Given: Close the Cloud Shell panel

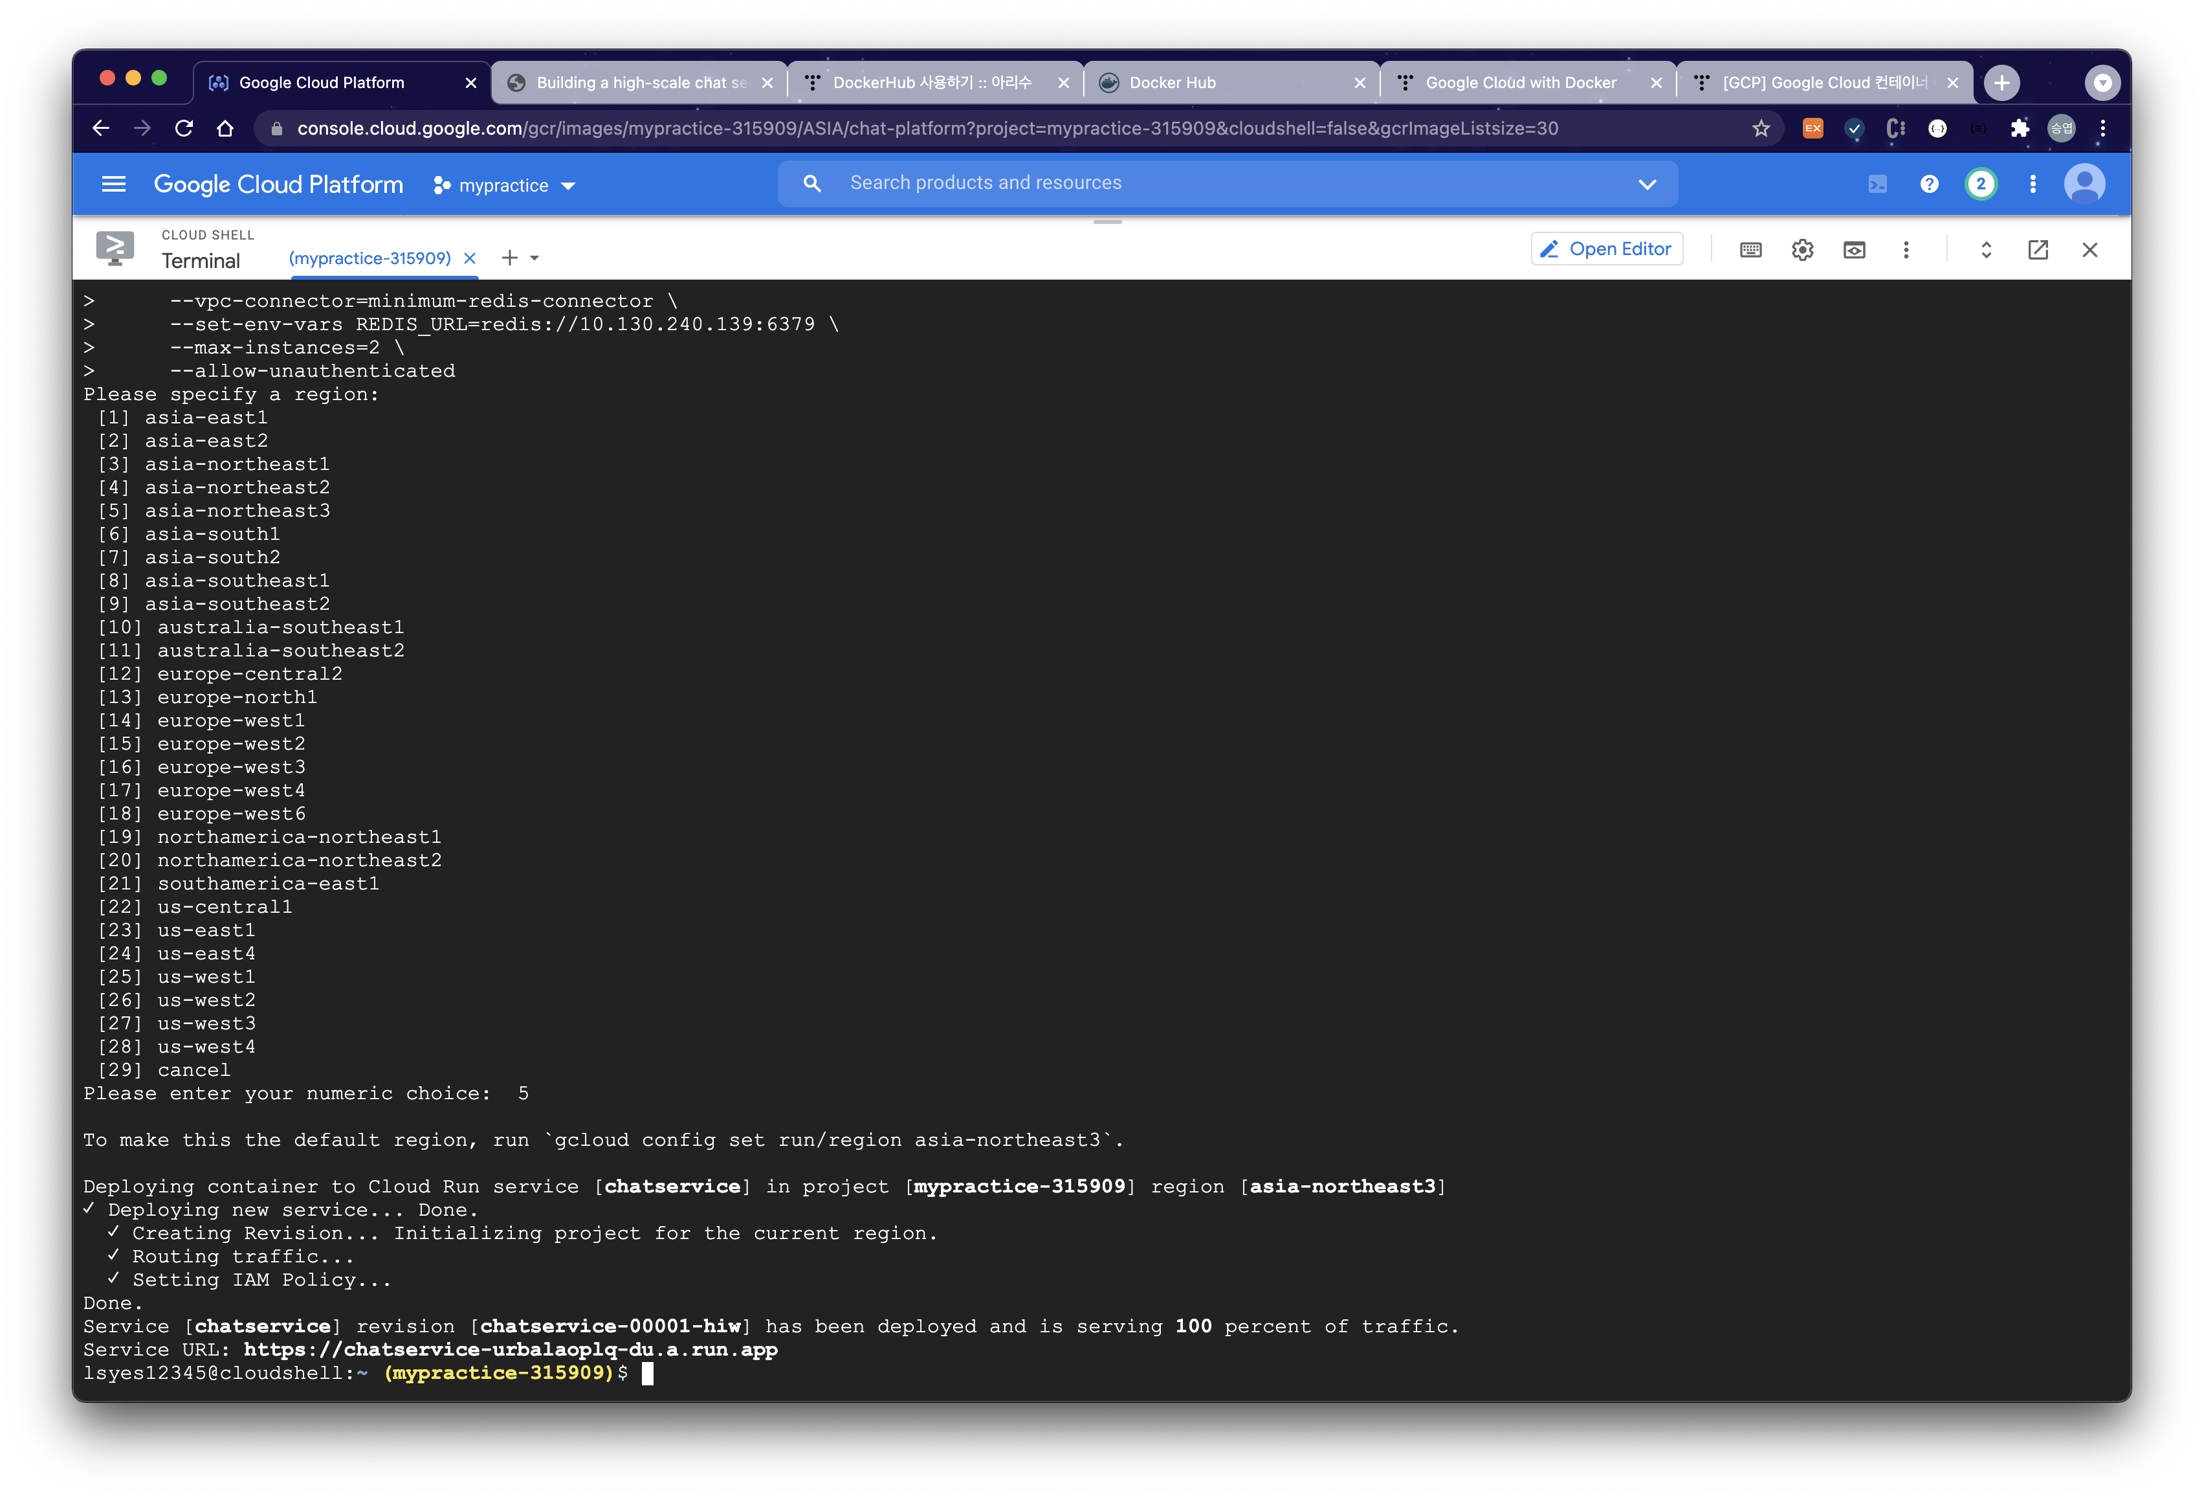Looking at the screenshot, I should tap(2090, 249).
